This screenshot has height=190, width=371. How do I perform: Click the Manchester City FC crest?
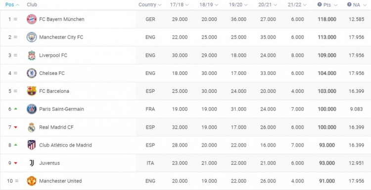coord(32,37)
